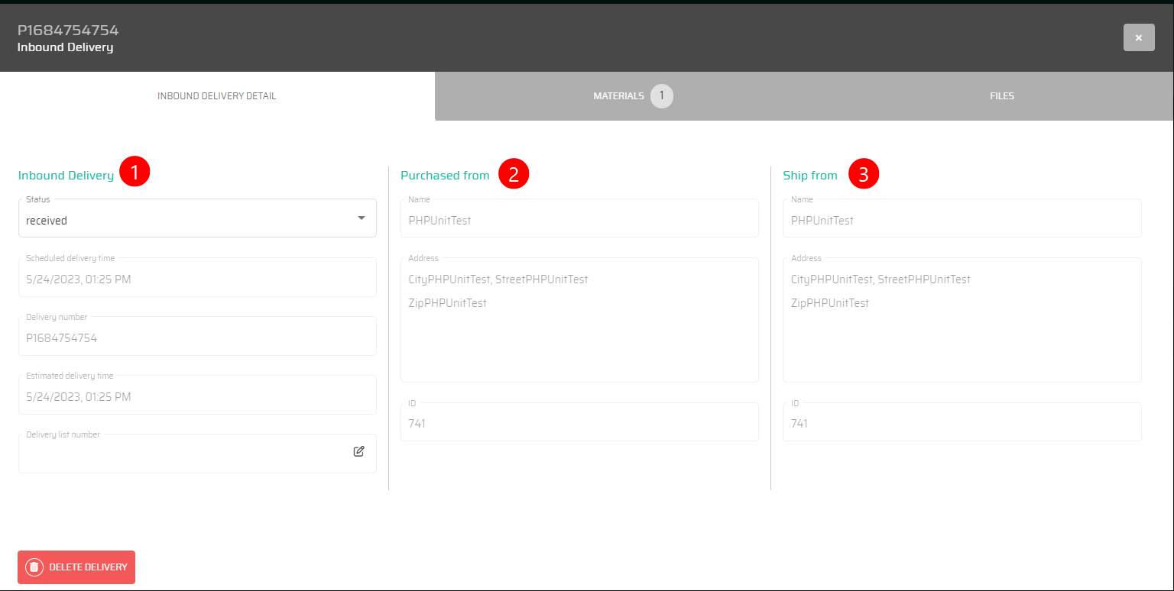This screenshot has height=591, width=1174.
Task: Click red marker 2 beside Purchased from
Action: pos(514,174)
